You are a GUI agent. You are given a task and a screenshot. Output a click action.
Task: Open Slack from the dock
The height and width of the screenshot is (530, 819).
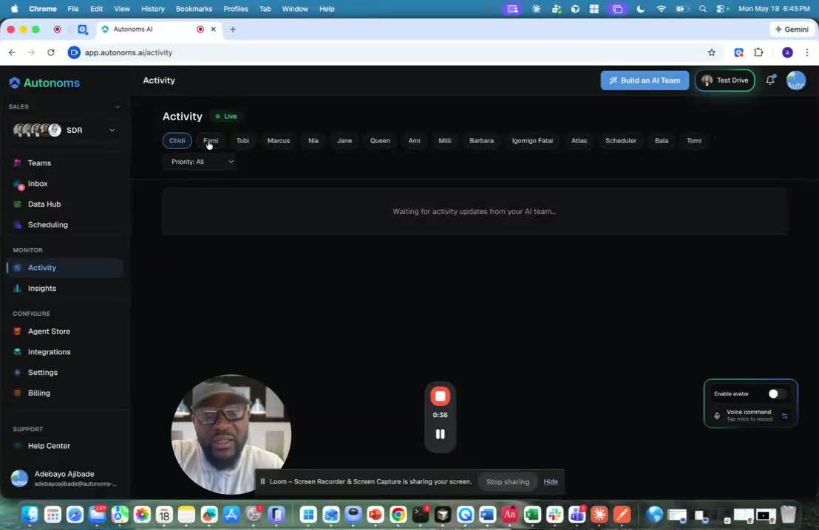click(554, 515)
